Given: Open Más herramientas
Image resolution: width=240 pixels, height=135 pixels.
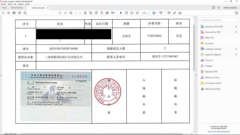Looking at the screenshot, I should [x=212, y=89].
